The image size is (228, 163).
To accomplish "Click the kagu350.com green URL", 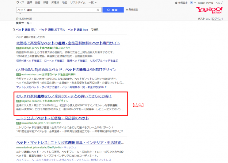I will pos(45,101).
